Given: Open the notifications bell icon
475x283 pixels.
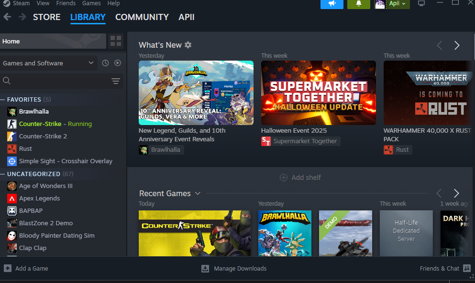Looking at the screenshot, I should tap(359, 4).
